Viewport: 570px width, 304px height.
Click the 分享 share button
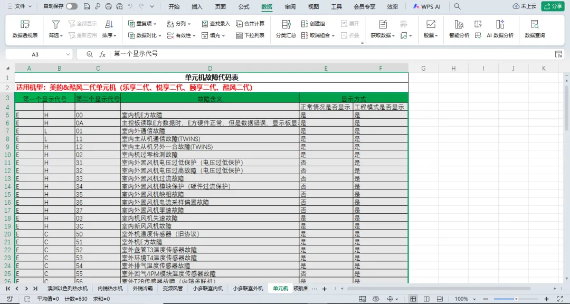553,6
